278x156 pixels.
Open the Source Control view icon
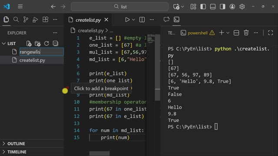pos(26,19)
